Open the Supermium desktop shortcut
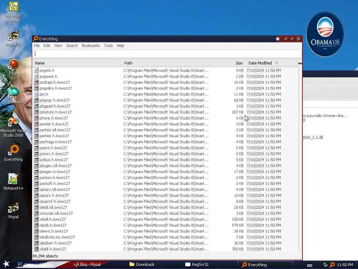Viewport: 358px width, 269px height. click(x=13, y=96)
